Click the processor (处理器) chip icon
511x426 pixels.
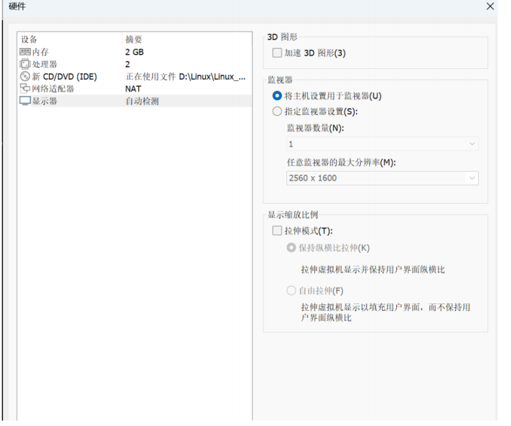tap(25, 64)
